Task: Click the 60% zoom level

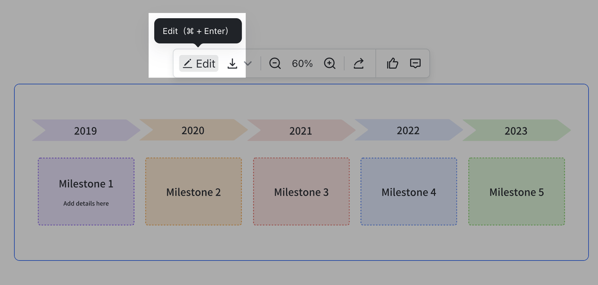Action: (x=302, y=64)
